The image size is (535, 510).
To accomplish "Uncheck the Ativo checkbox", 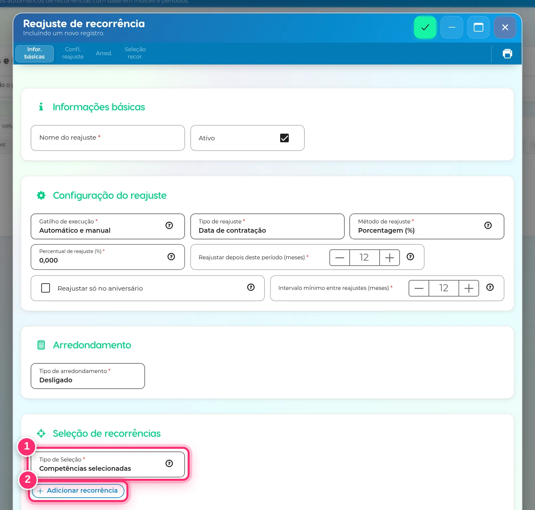I will pos(284,138).
